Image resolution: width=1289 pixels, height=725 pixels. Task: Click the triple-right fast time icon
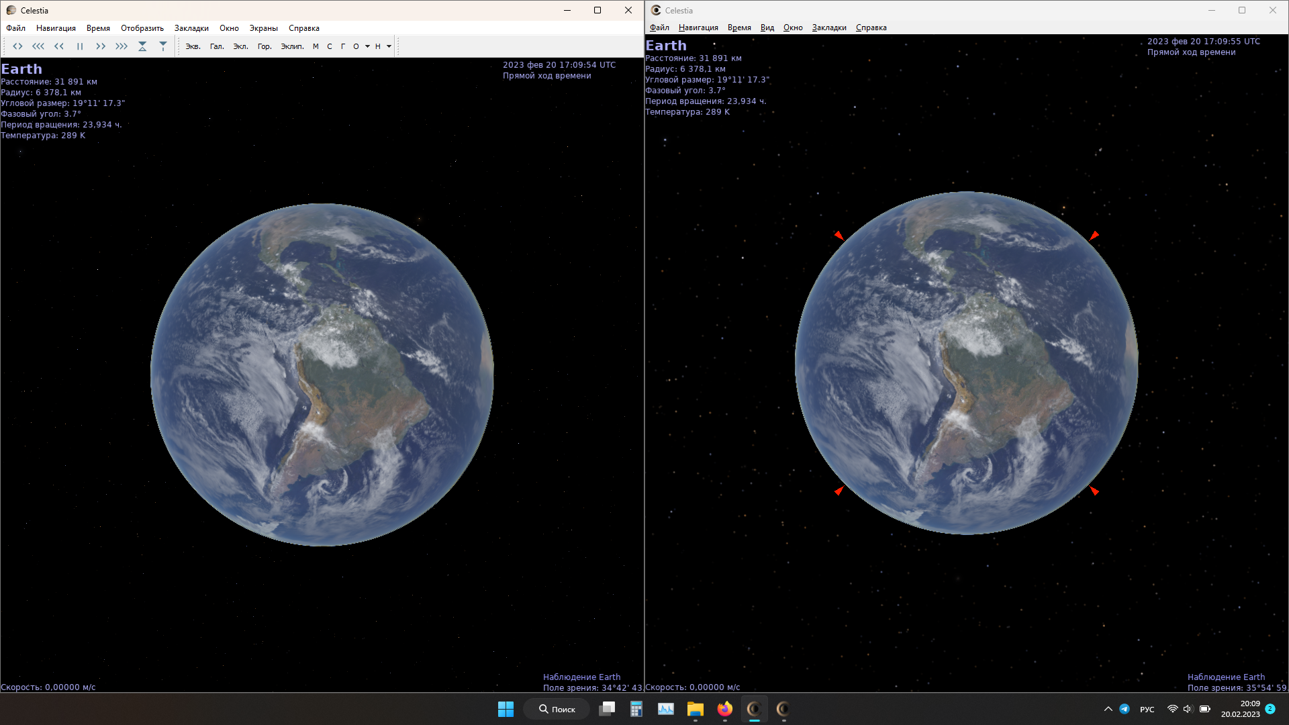122,46
